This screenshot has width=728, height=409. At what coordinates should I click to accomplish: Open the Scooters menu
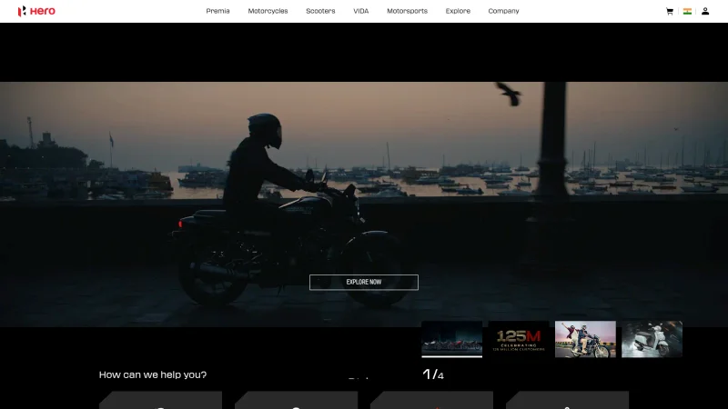[320, 11]
